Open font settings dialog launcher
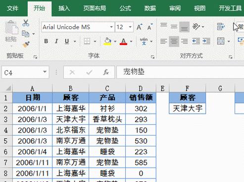 pos(152,57)
